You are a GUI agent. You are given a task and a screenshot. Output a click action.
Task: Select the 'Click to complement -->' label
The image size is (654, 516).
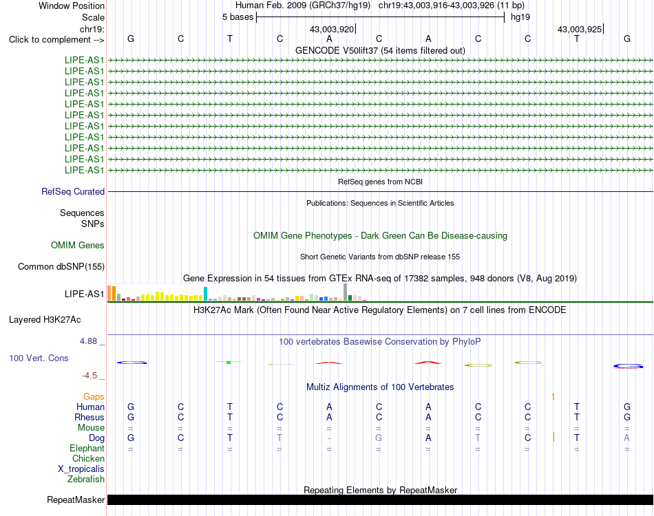56,40
